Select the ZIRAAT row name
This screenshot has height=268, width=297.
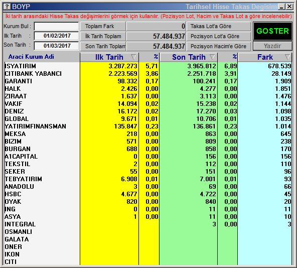(x=16, y=96)
